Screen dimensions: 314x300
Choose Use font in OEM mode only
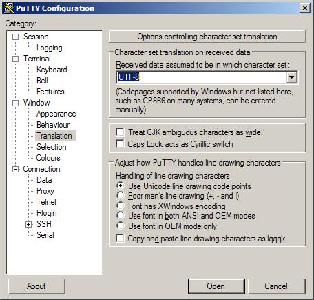pos(120,226)
